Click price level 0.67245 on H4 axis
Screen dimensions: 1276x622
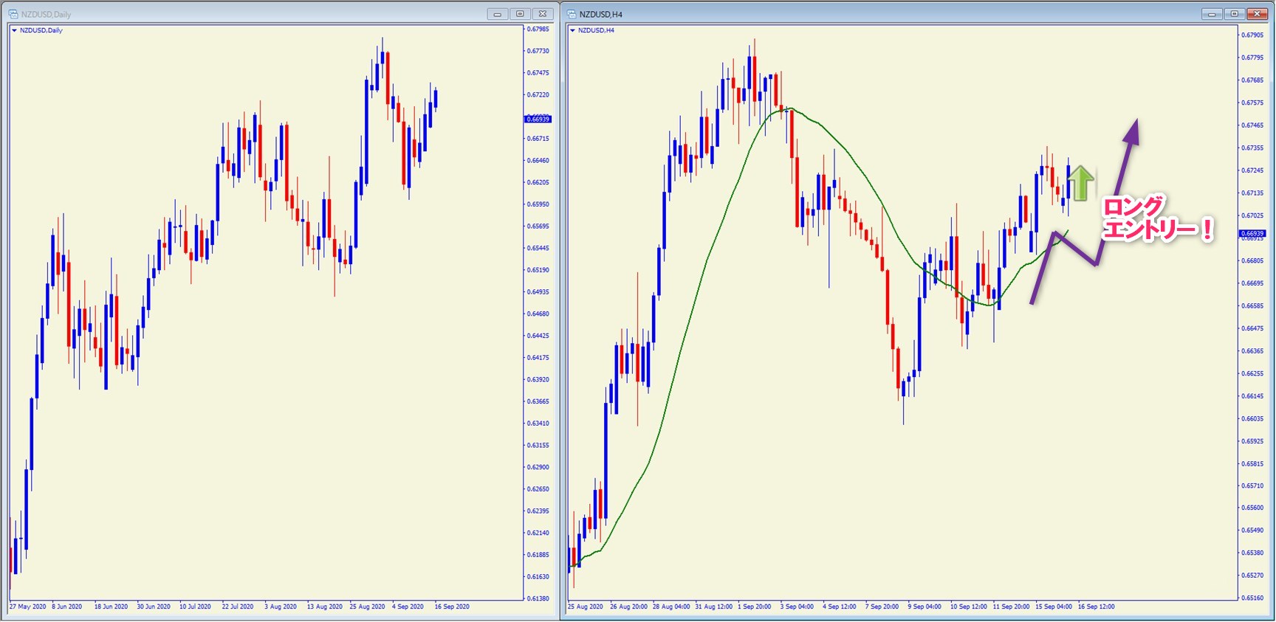click(1252, 170)
